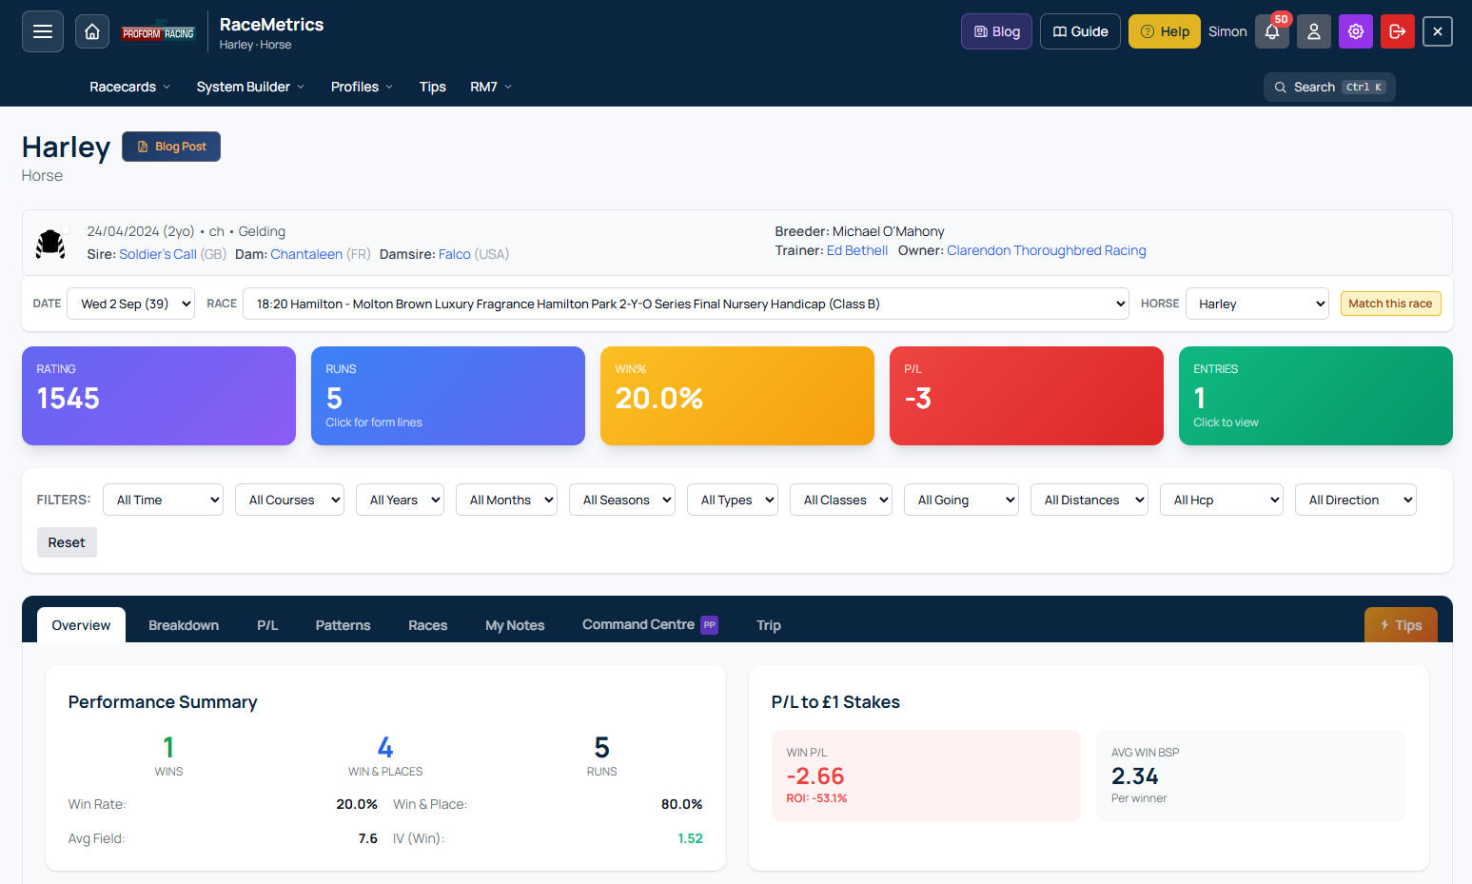Click the X button in the header
1472x884 pixels.
[x=1438, y=31]
